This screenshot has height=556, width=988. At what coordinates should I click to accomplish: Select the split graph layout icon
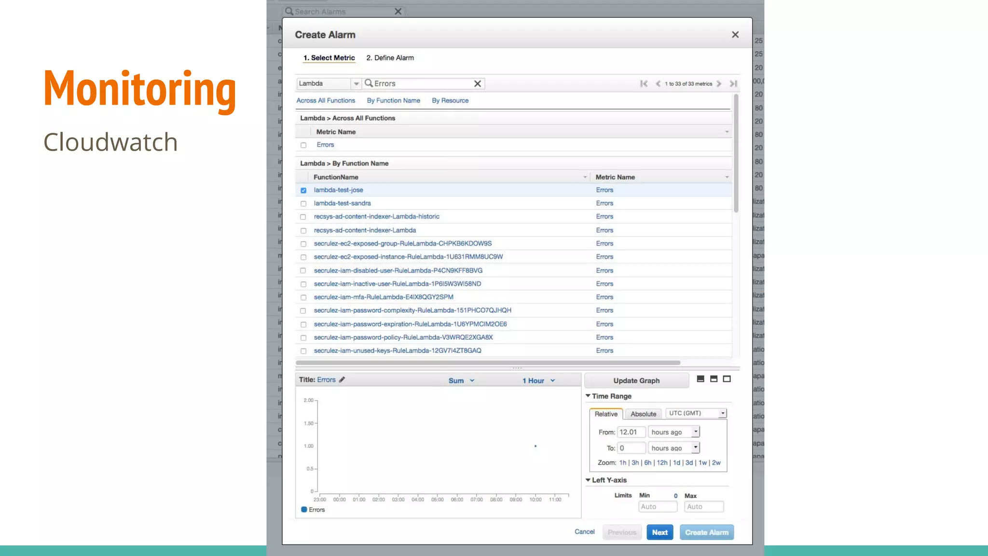[714, 379]
